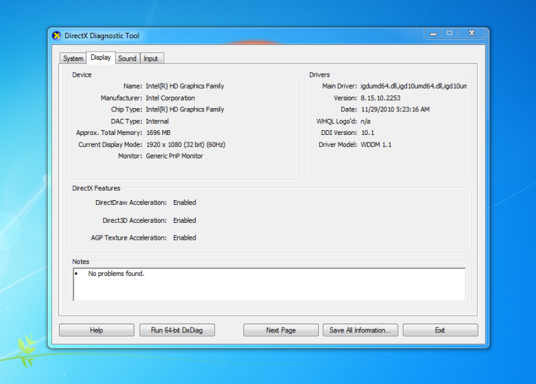Screen dimensions: 536x384
Task: Click the 'Direct3D Acceleration:' label
Action: (x=135, y=221)
